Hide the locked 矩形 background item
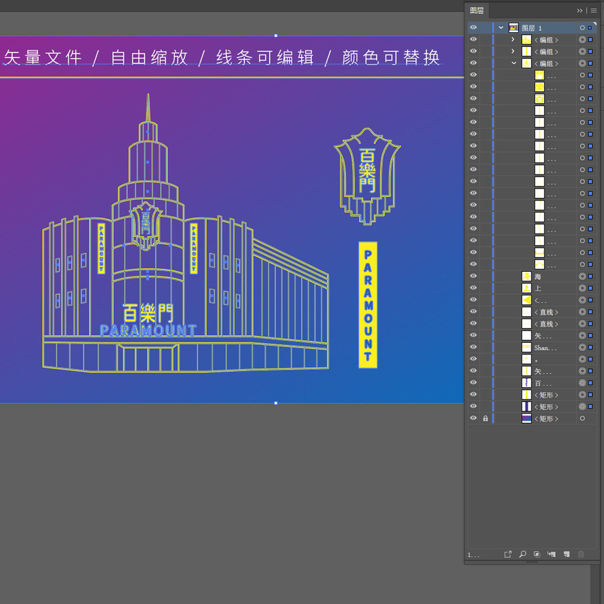The width and height of the screenshot is (604, 604). tap(473, 418)
